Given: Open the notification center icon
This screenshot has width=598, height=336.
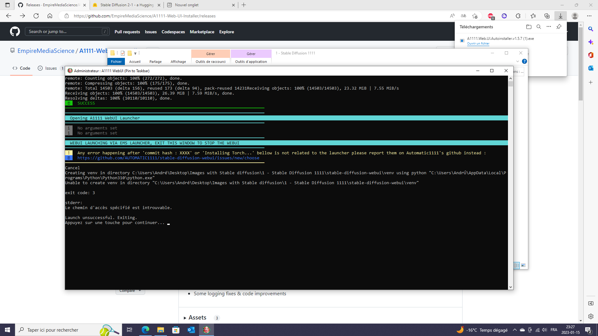Looking at the screenshot, I should 588,330.
